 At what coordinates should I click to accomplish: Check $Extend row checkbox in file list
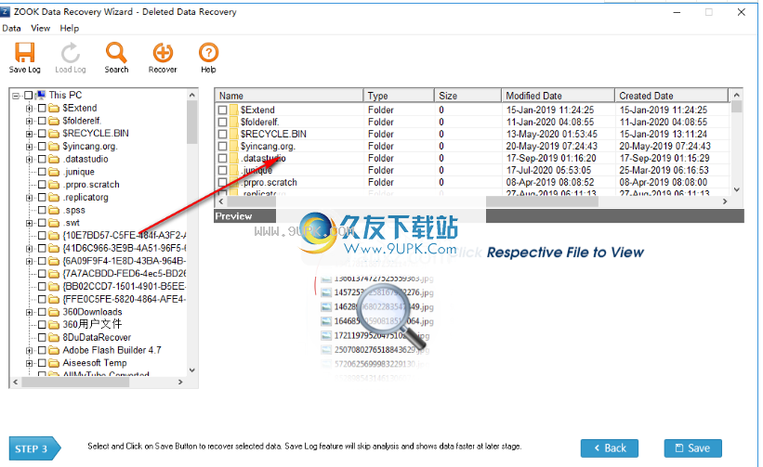coord(222,110)
